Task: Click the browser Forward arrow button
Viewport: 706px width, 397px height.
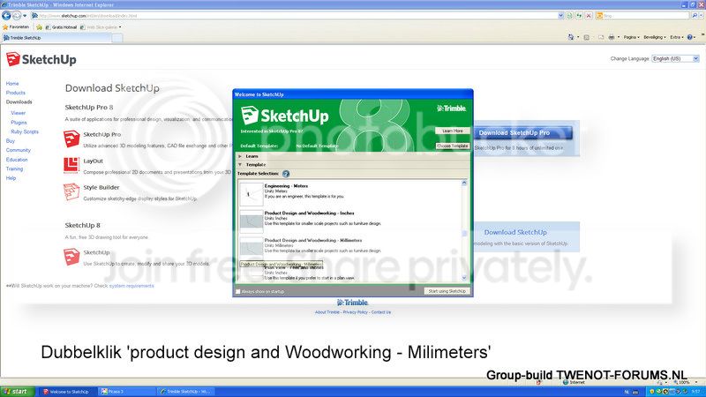Action: click(16, 16)
